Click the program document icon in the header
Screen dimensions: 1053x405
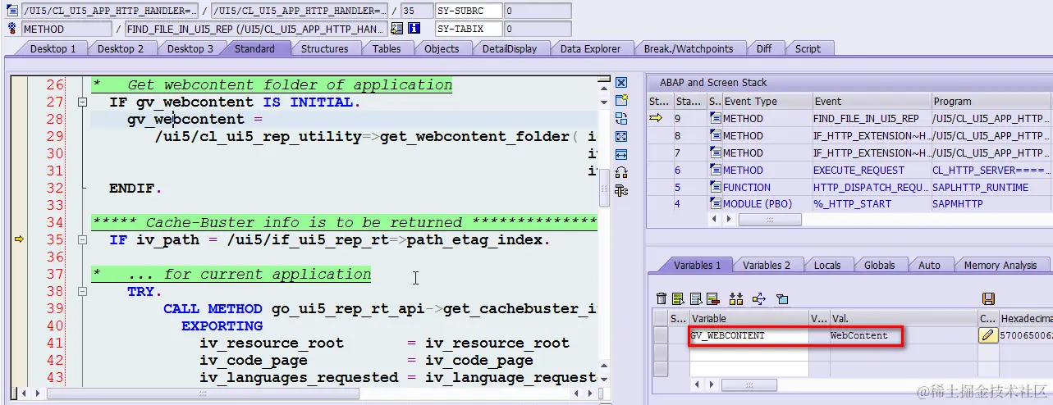click(x=11, y=11)
